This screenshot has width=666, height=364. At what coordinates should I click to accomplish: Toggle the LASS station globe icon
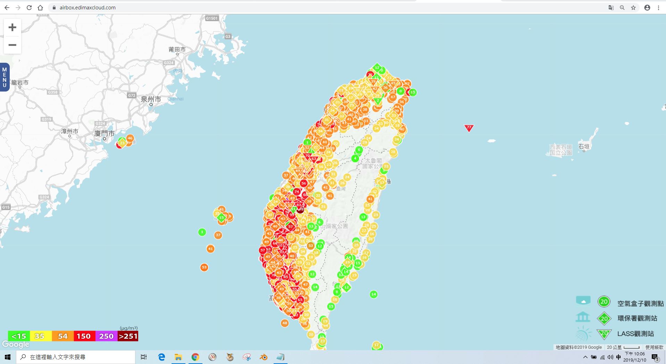click(x=583, y=334)
